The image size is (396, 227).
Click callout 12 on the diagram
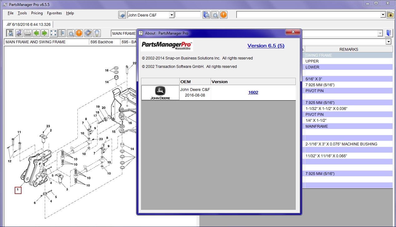click(10, 161)
